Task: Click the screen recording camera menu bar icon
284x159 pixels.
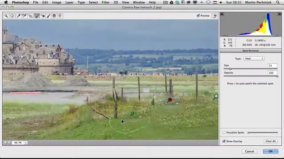Action: pos(166,2)
